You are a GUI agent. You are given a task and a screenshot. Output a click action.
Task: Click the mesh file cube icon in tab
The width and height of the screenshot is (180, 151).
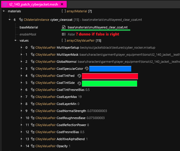tap(5, 4)
